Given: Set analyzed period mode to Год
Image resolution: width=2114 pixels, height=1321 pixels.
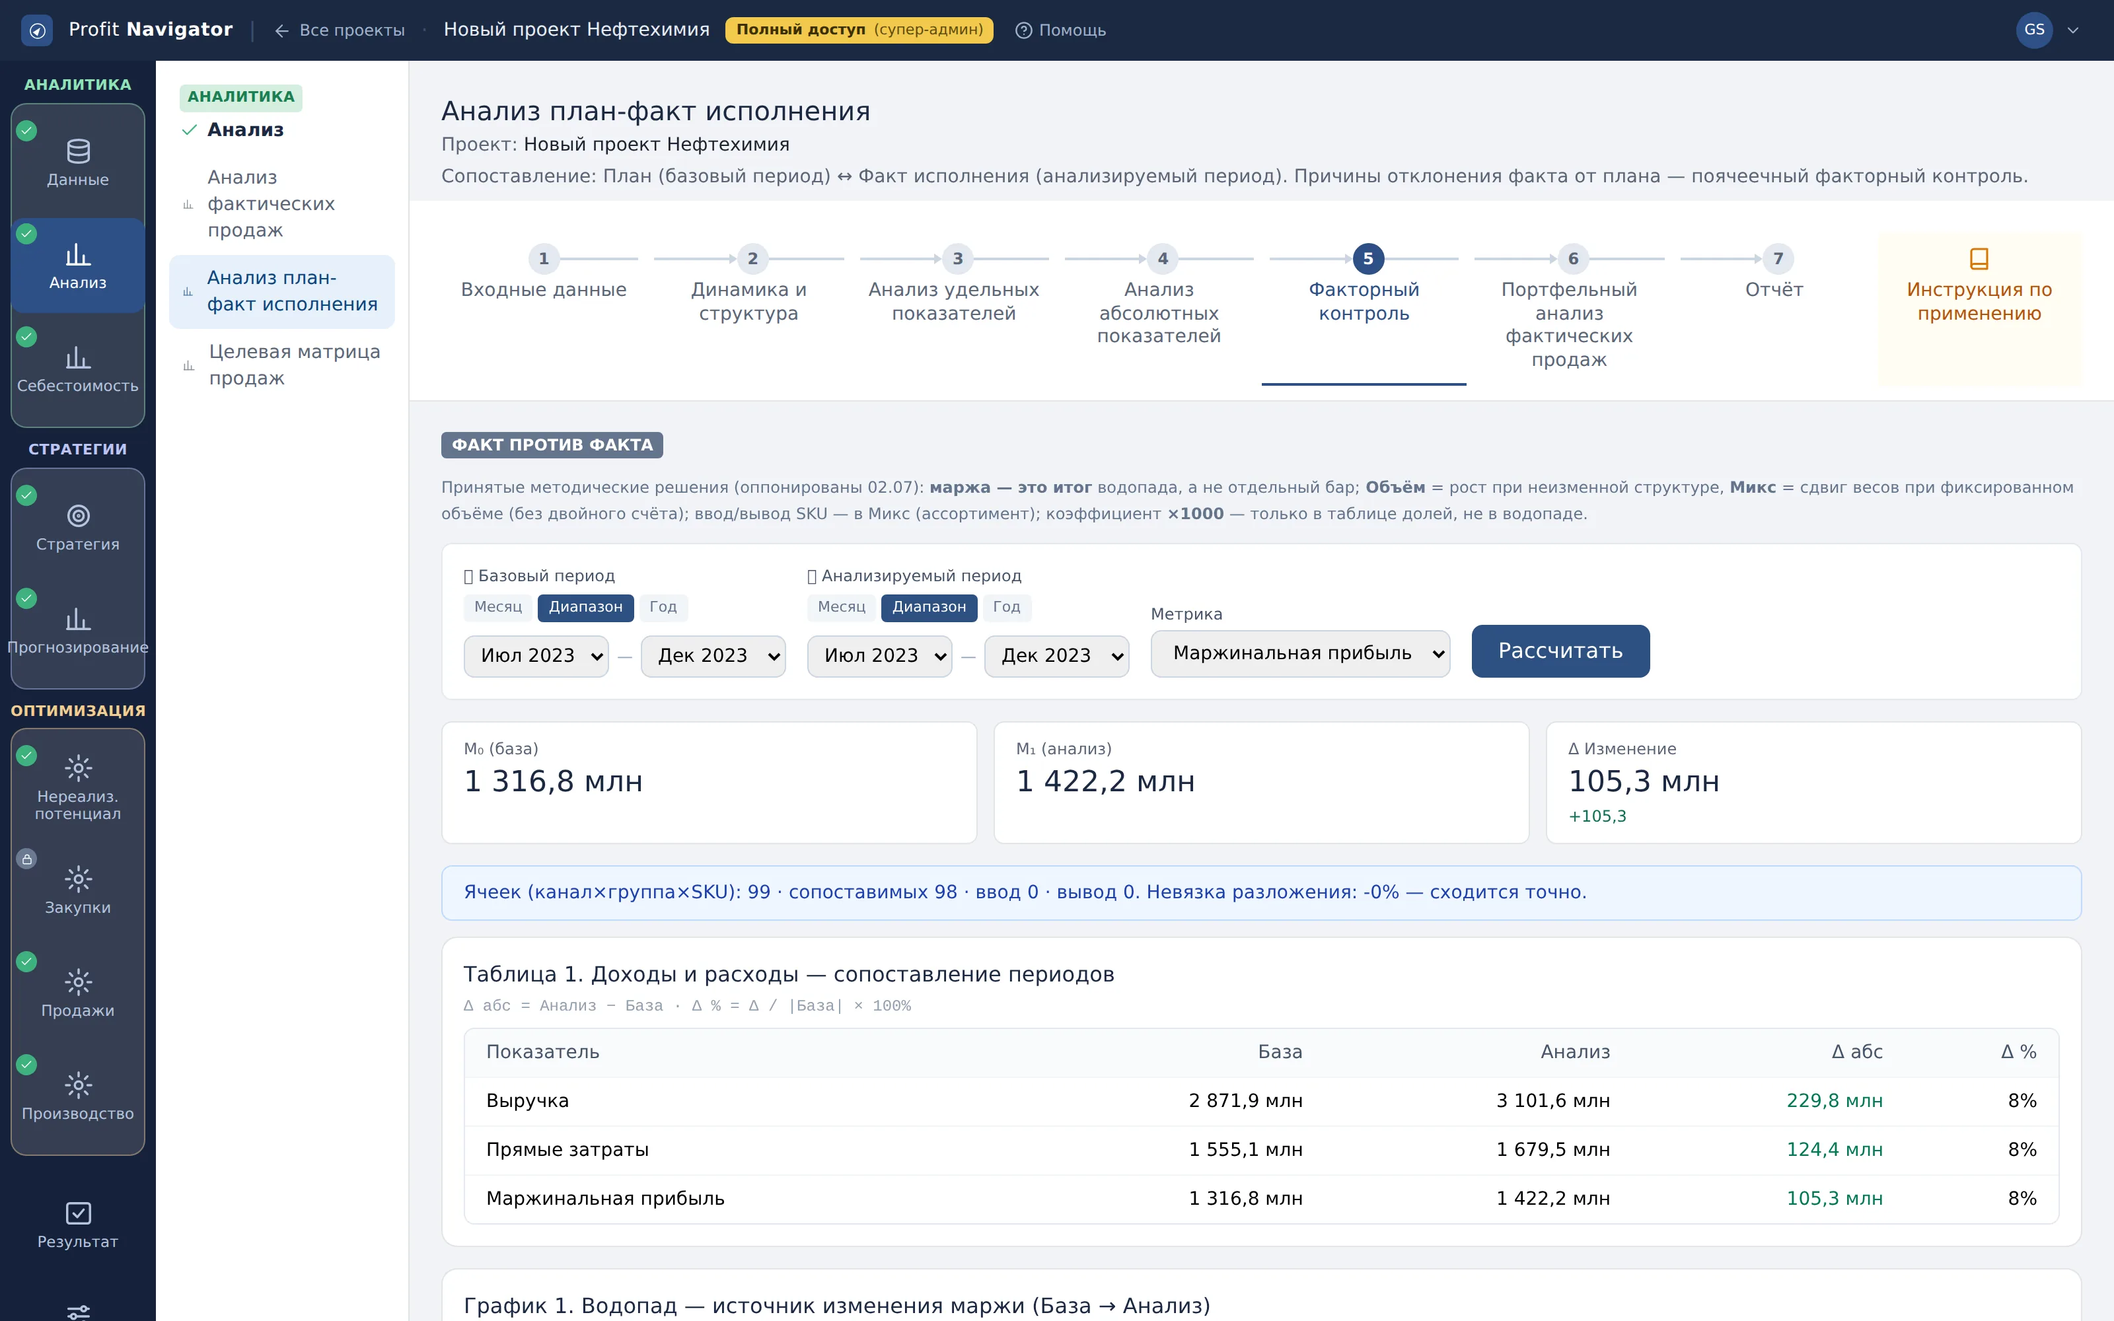Looking at the screenshot, I should pos(1006,607).
